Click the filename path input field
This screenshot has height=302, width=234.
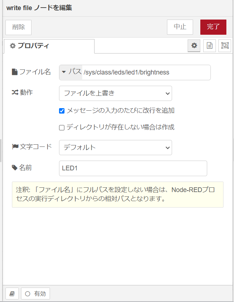[146, 72]
